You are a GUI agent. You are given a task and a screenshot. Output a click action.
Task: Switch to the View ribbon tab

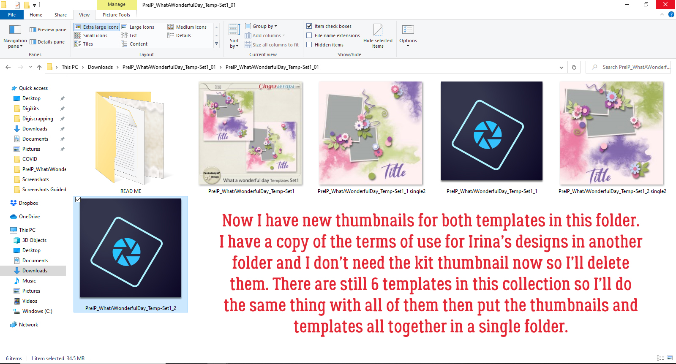pyautogui.click(x=84, y=15)
